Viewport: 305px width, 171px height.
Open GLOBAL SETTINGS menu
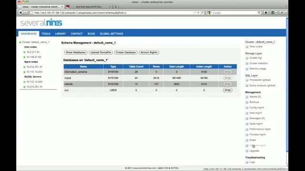pyautogui.click(x=112, y=34)
